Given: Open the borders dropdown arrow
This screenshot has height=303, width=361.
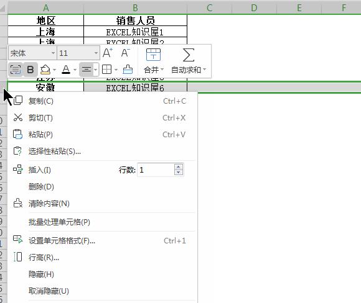Looking at the screenshot, I should click(116, 70).
